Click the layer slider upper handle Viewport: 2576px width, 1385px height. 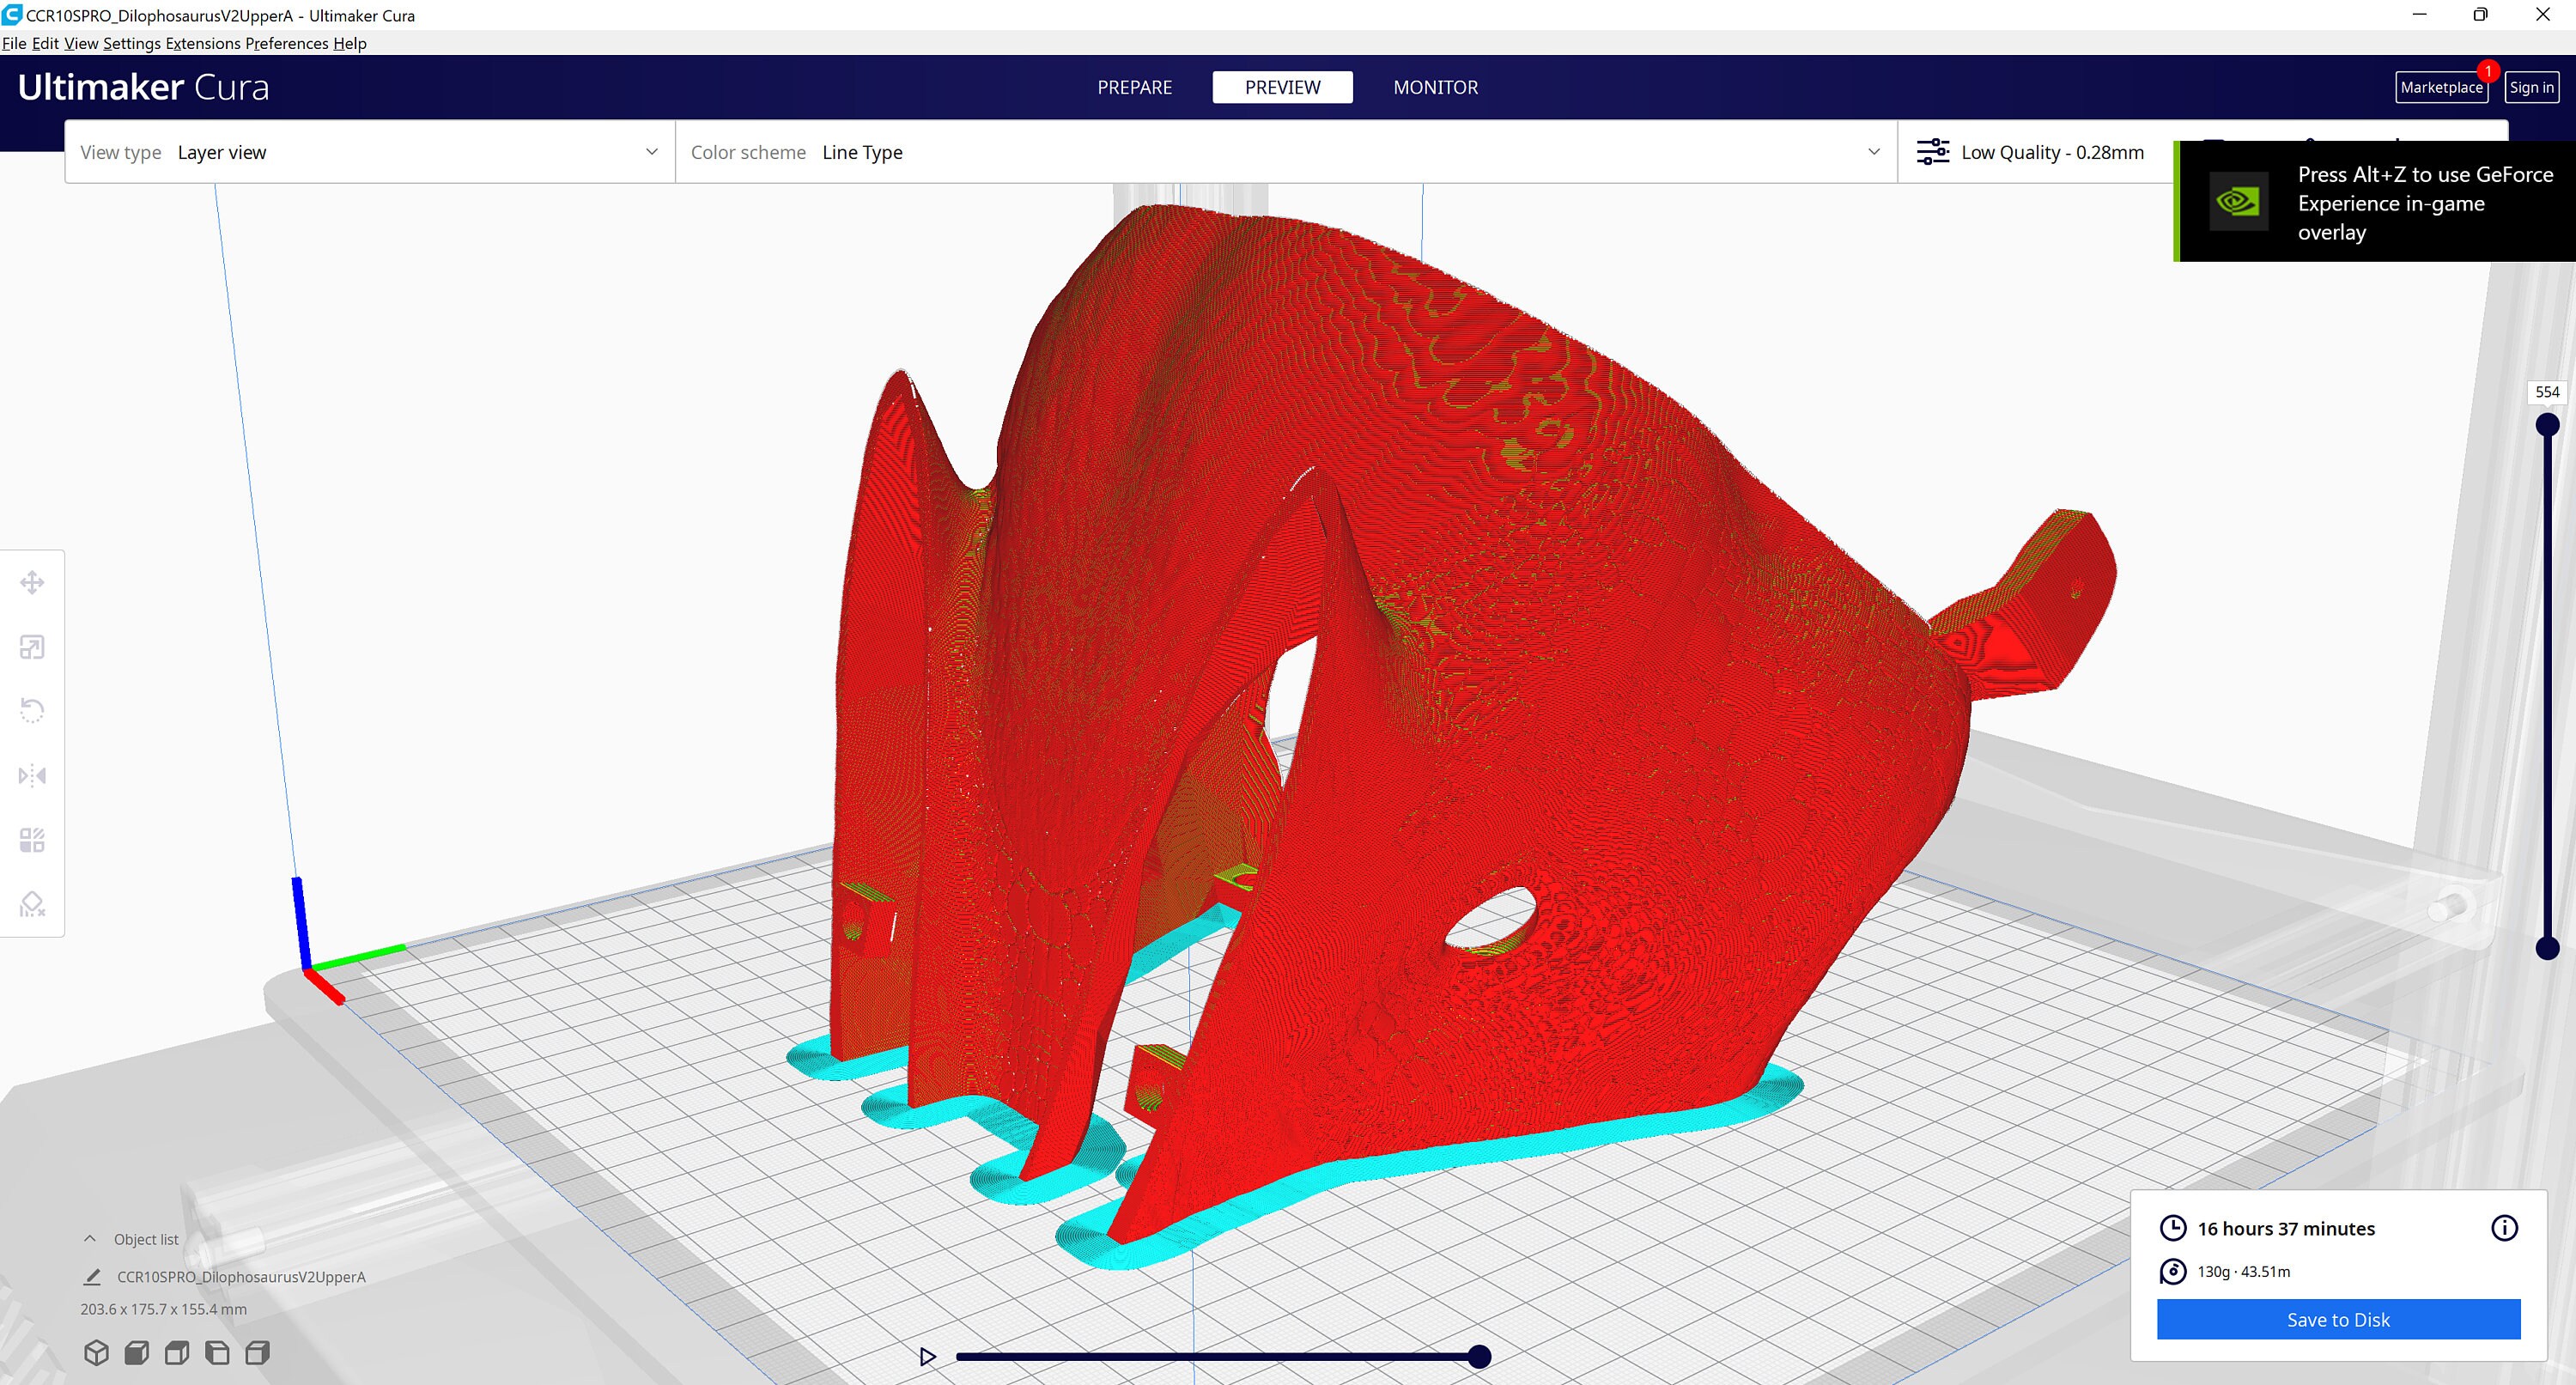click(x=2547, y=425)
